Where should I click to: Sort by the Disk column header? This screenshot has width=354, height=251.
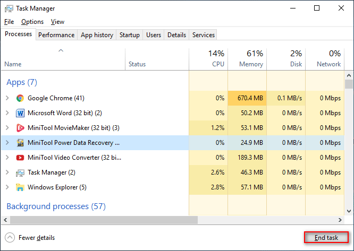coord(286,59)
